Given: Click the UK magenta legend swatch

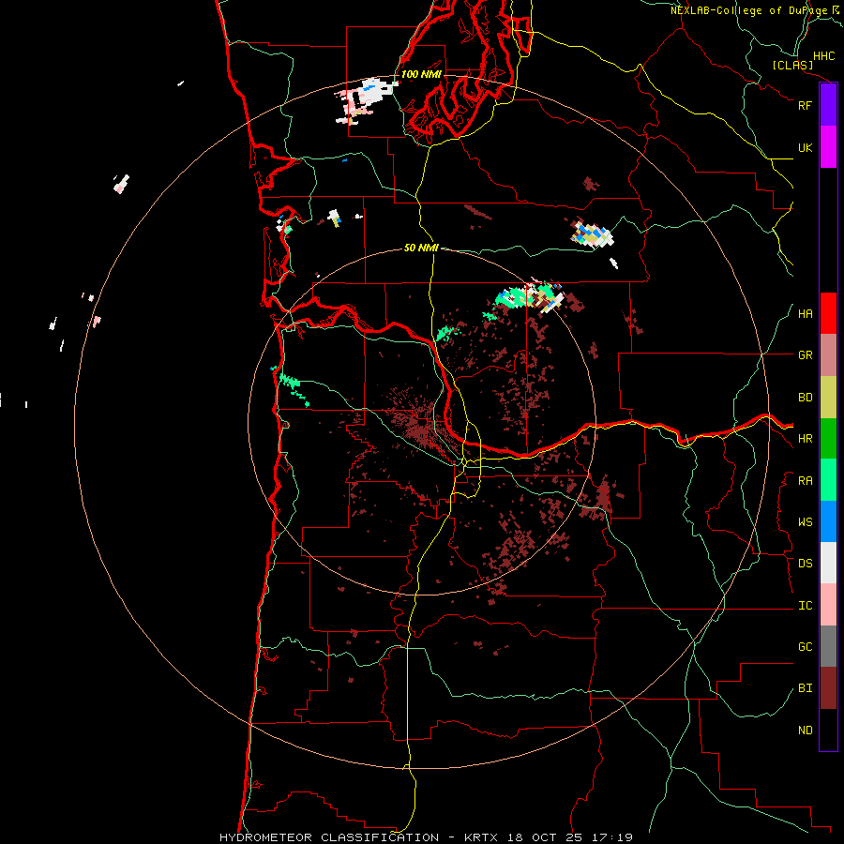Looking at the screenshot, I should 828,147.
